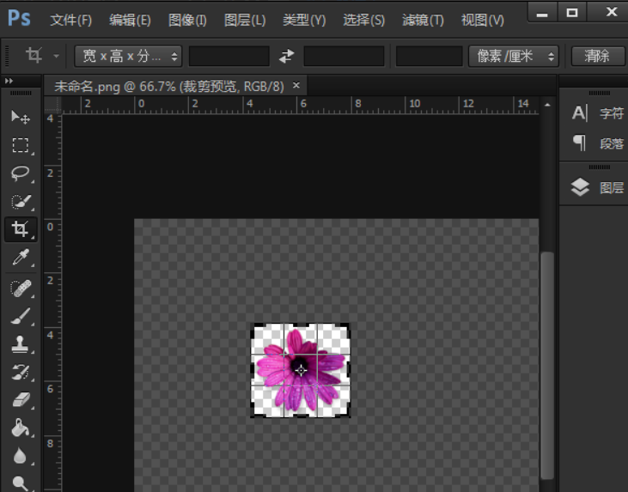
Task: Maximize the Photoshop window
Action: (572, 12)
